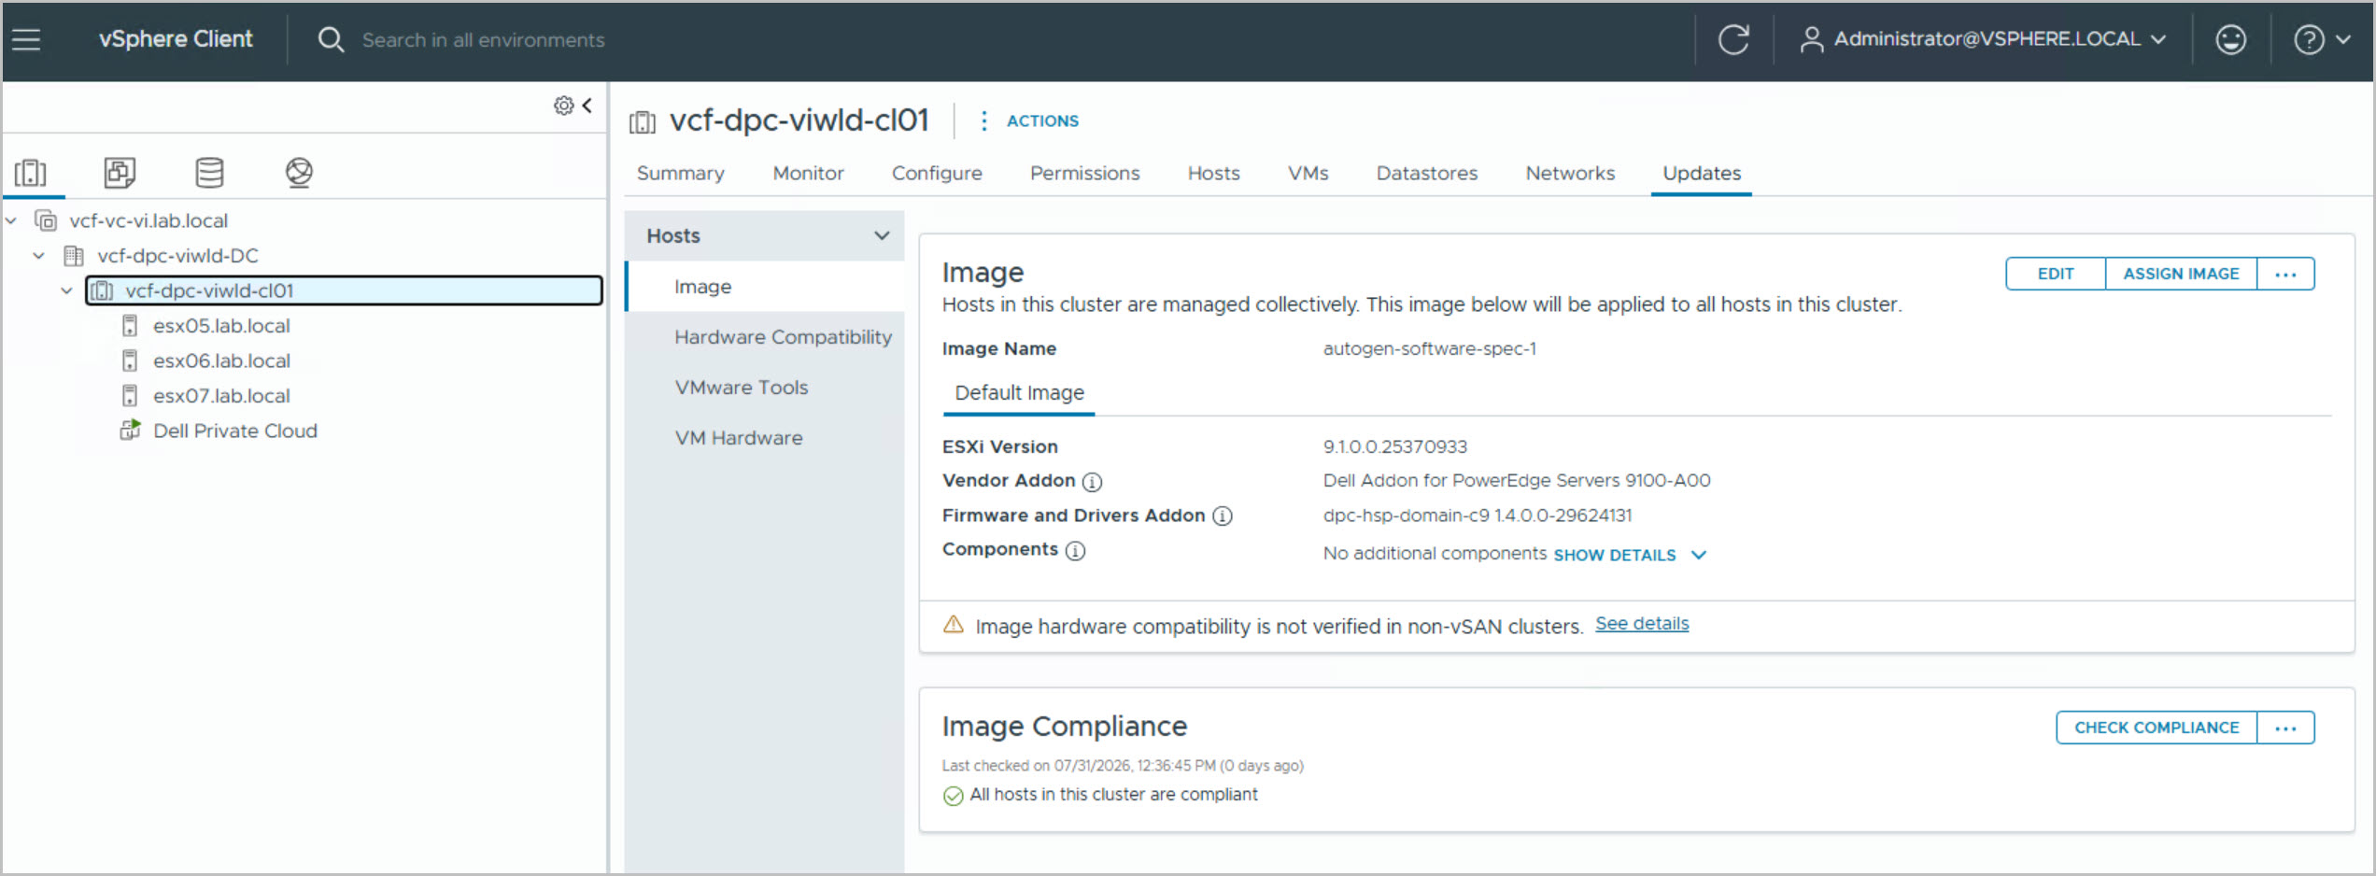Viewport: 2376px width, 876px height.
Task: Open the Hosts tab
Action: (1213, 173)
